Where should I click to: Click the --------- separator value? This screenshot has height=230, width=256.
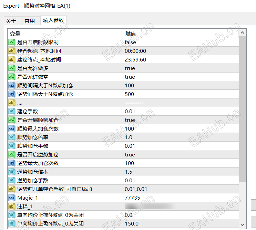pos(134,103)
